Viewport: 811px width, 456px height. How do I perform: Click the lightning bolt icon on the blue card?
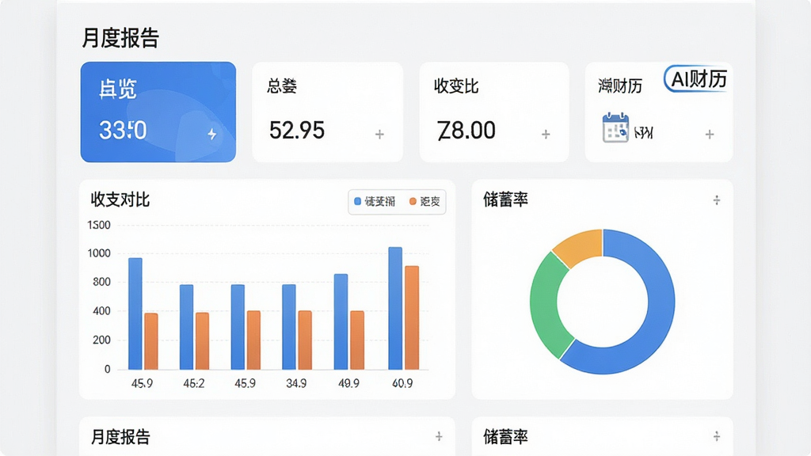(x=212, y=135)
